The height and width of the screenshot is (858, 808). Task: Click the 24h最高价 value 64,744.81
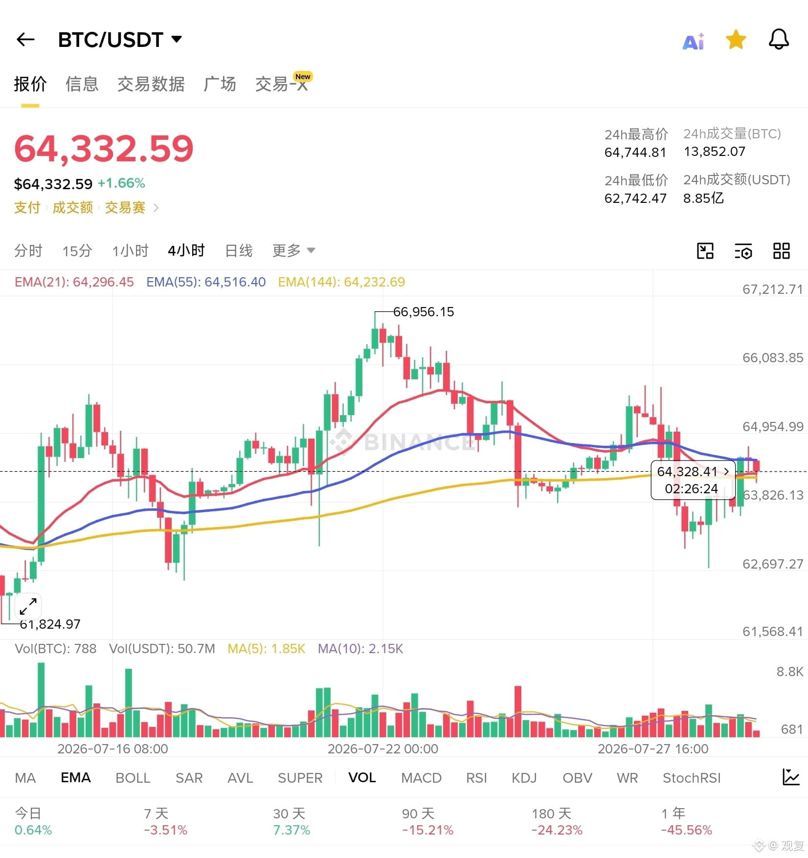tap(635, 153)
